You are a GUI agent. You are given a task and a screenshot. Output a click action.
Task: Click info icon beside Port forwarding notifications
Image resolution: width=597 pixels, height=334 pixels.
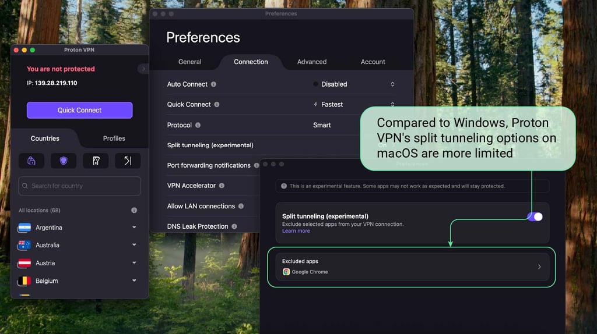click(x=257, y=165)
